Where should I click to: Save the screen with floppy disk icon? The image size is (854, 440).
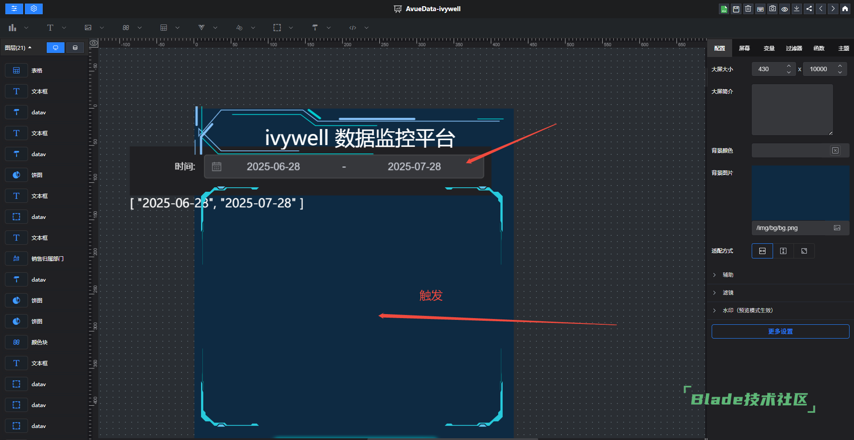point(736,9)
